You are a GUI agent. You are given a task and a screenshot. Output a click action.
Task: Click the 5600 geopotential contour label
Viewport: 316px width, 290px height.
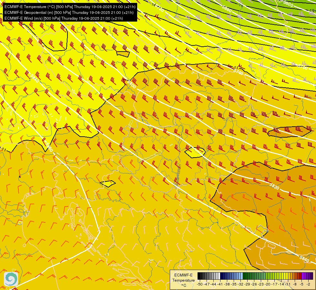[x=288, y=4]
